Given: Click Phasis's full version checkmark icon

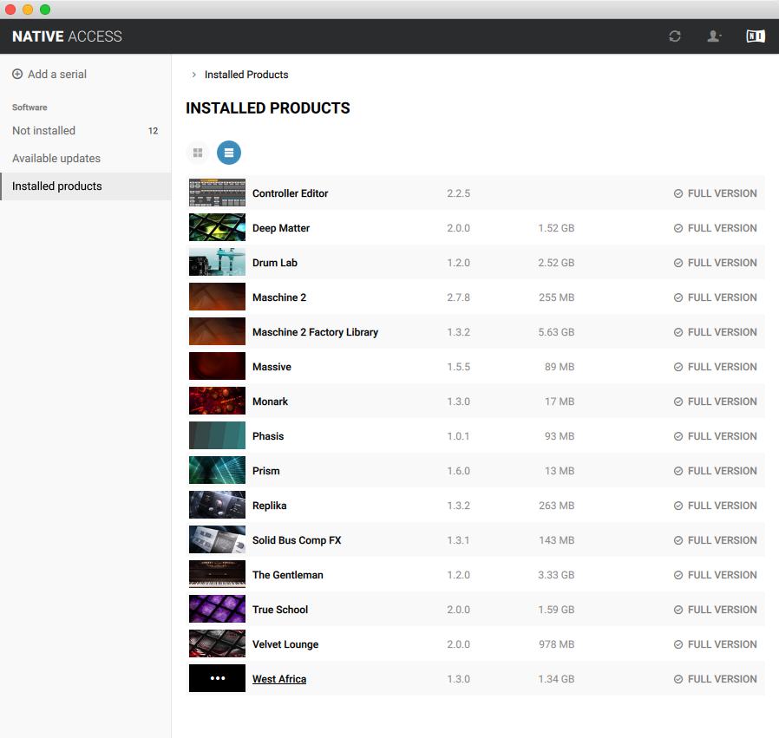Looking at the screenshot, I should pyautogui.click(x=678, y=436).
